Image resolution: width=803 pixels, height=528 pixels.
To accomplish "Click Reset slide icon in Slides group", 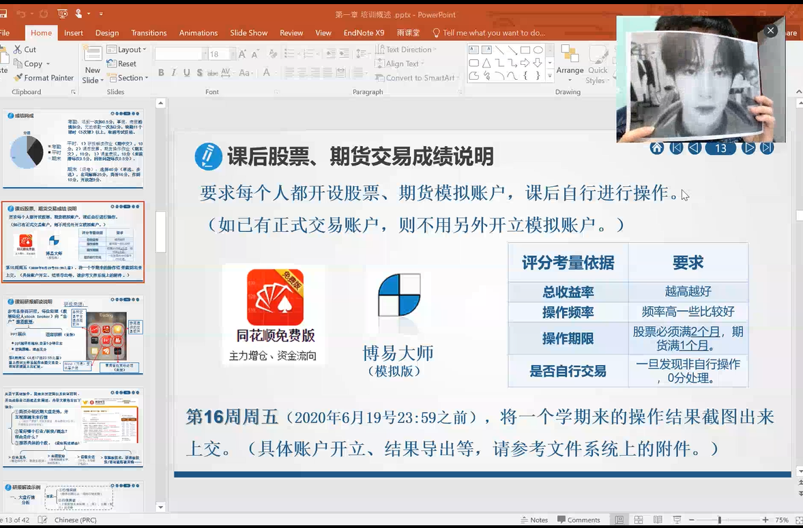I will tap(112, 63).
